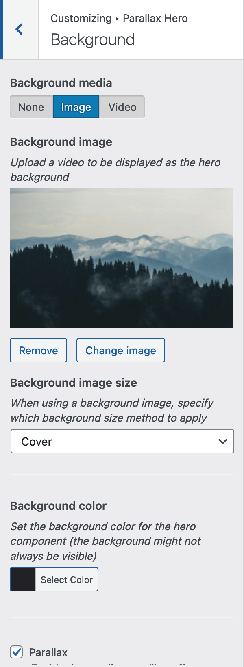Switch background media to Video
Screen dimensions: 244x667
click(x=122, y=107)
